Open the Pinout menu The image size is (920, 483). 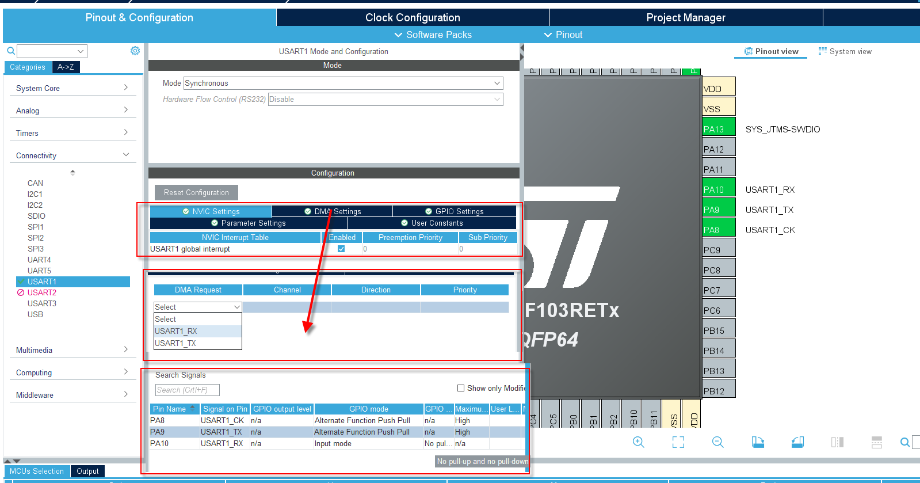(x=563, y=35)
